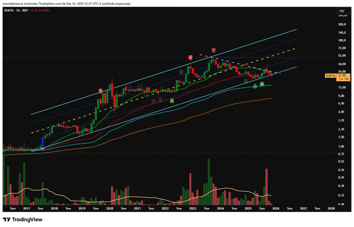The width and height of the screenshot is (354, 227).
Task: Click the leftmost gray marker below the 2021 candles
Action: click(x=153, y=101)
